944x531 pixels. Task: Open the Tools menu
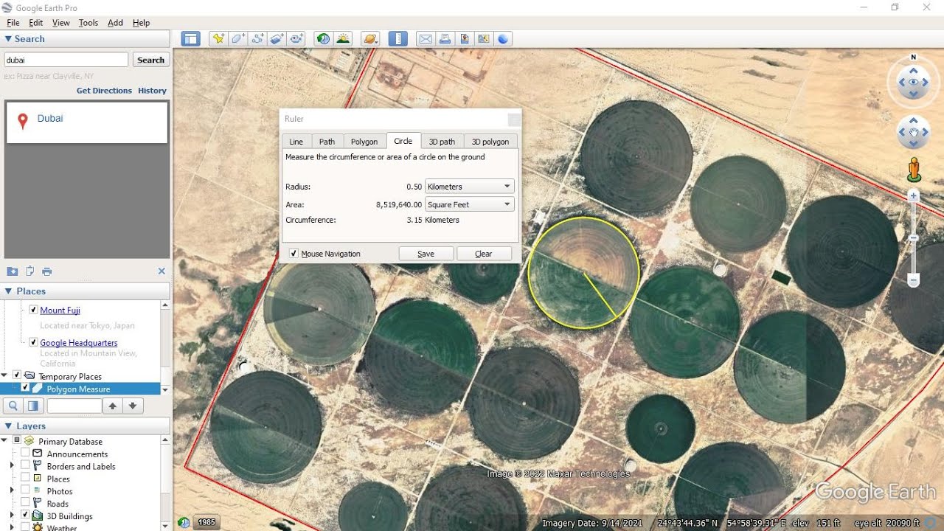[88, 23]
